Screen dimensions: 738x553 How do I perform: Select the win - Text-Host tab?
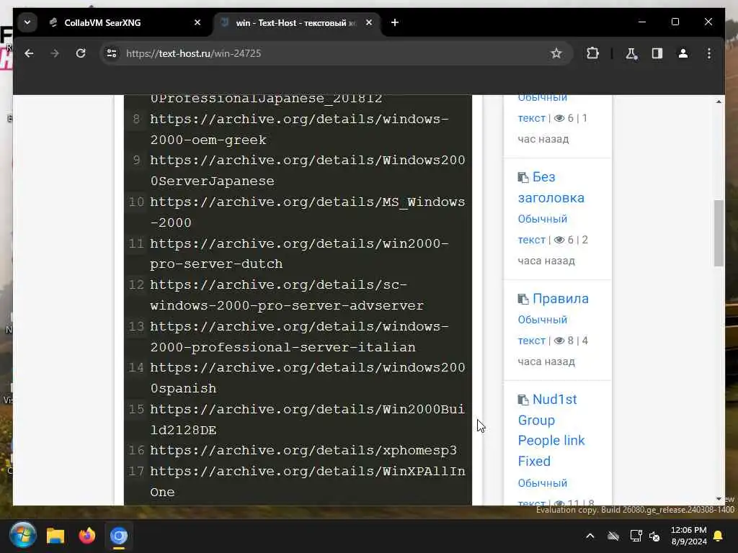[296, 22]
